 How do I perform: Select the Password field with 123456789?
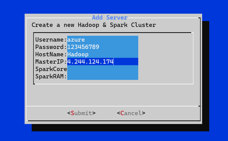(x=103, y=47)
